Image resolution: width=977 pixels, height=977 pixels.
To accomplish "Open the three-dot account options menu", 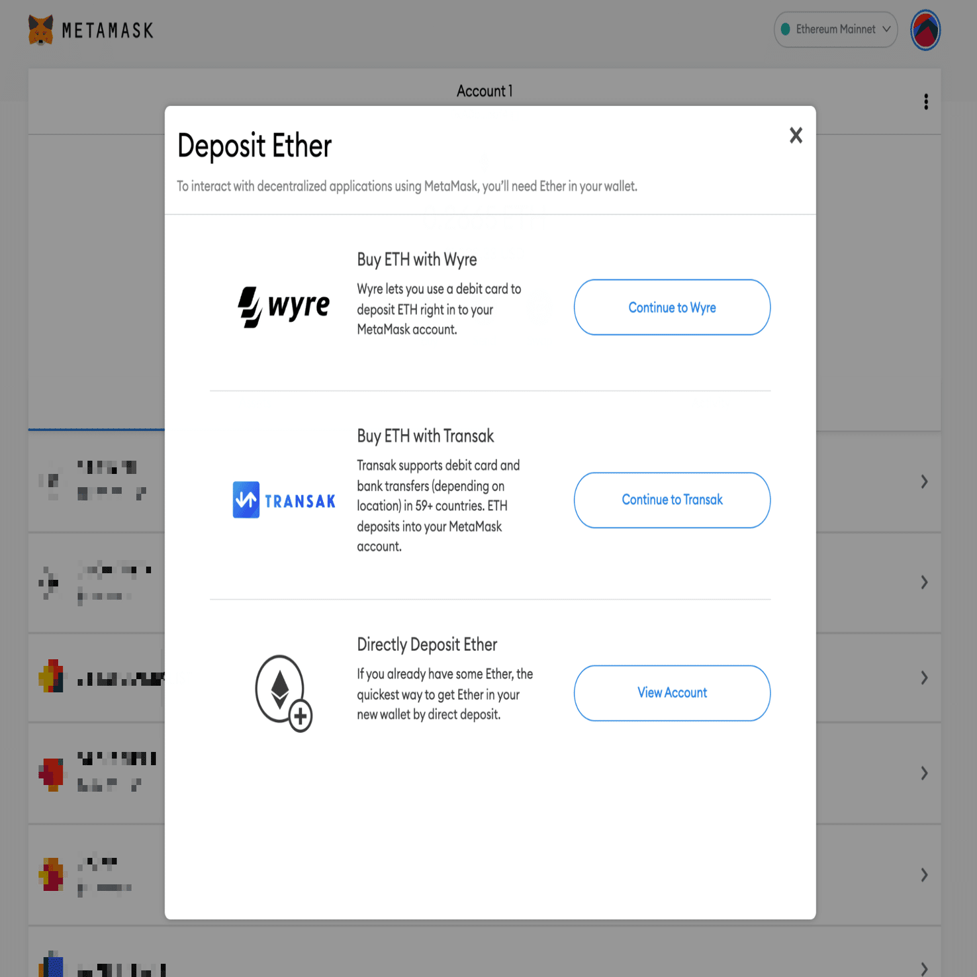I will click(x=925, y=101).
